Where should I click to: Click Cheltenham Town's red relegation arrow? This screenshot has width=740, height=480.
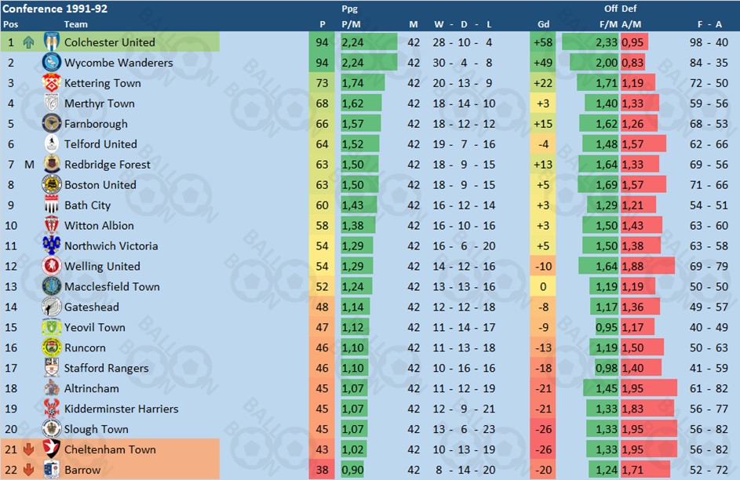coord(29,449)
